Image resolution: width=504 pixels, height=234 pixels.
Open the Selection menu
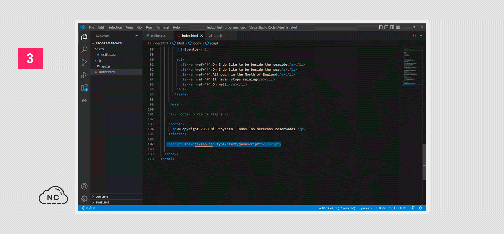coord(115,27)
